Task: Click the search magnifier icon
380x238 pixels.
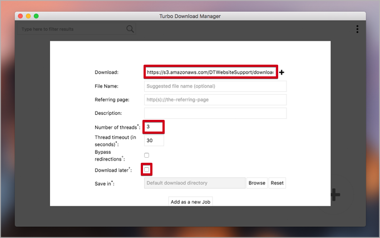Action: point(130,29)
